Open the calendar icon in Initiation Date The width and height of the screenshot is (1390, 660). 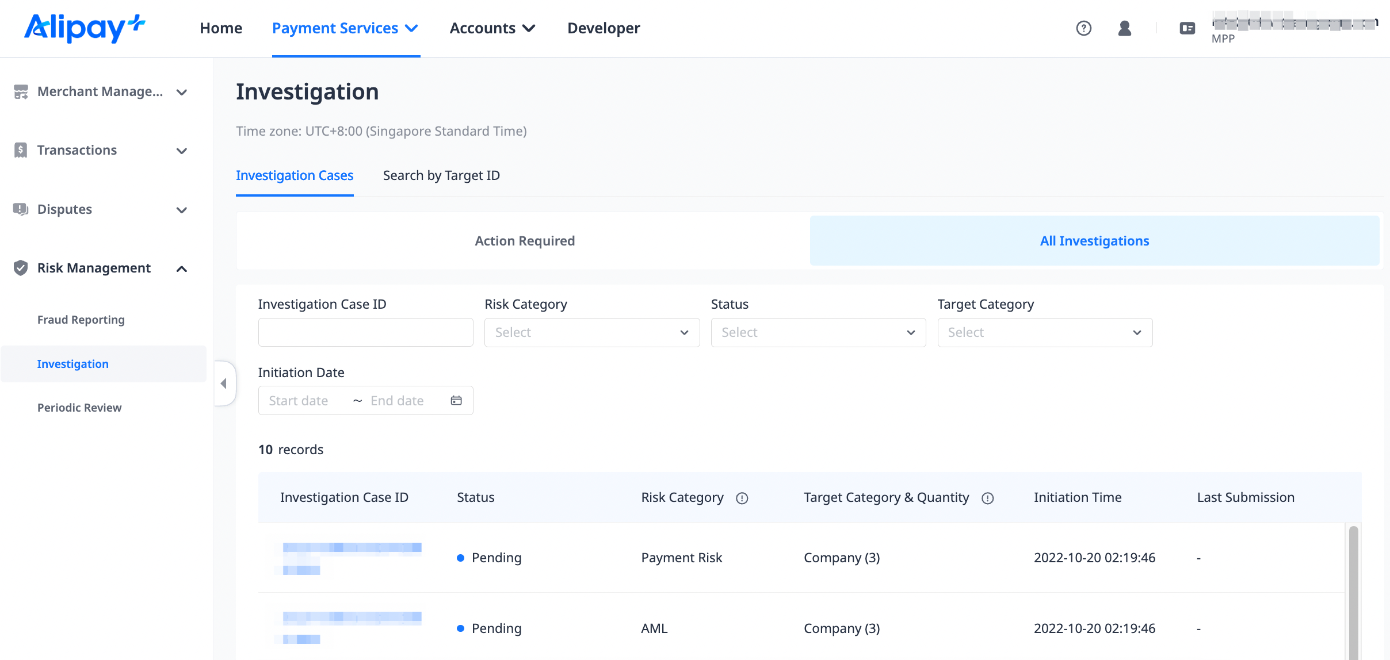tap(456, 401)
